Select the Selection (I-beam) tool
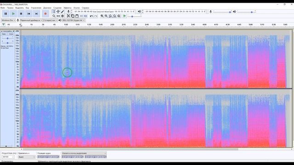The image size is (294, 165). 54,11
